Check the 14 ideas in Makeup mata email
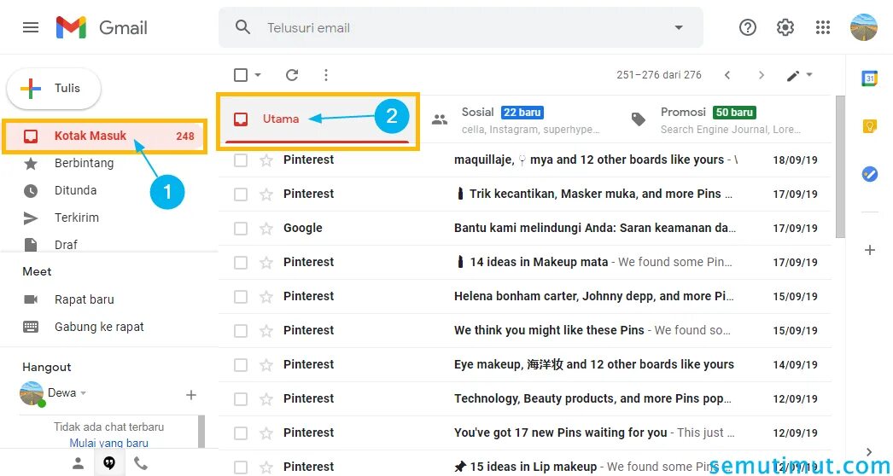 coord(241,263)
